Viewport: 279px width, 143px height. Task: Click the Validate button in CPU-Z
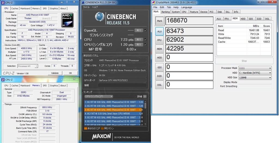55,73
